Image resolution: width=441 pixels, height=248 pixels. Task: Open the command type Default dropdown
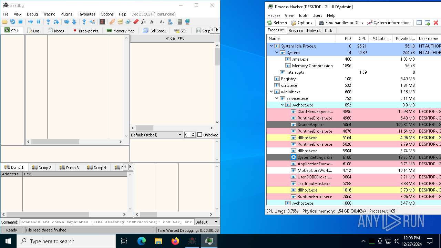207,222
